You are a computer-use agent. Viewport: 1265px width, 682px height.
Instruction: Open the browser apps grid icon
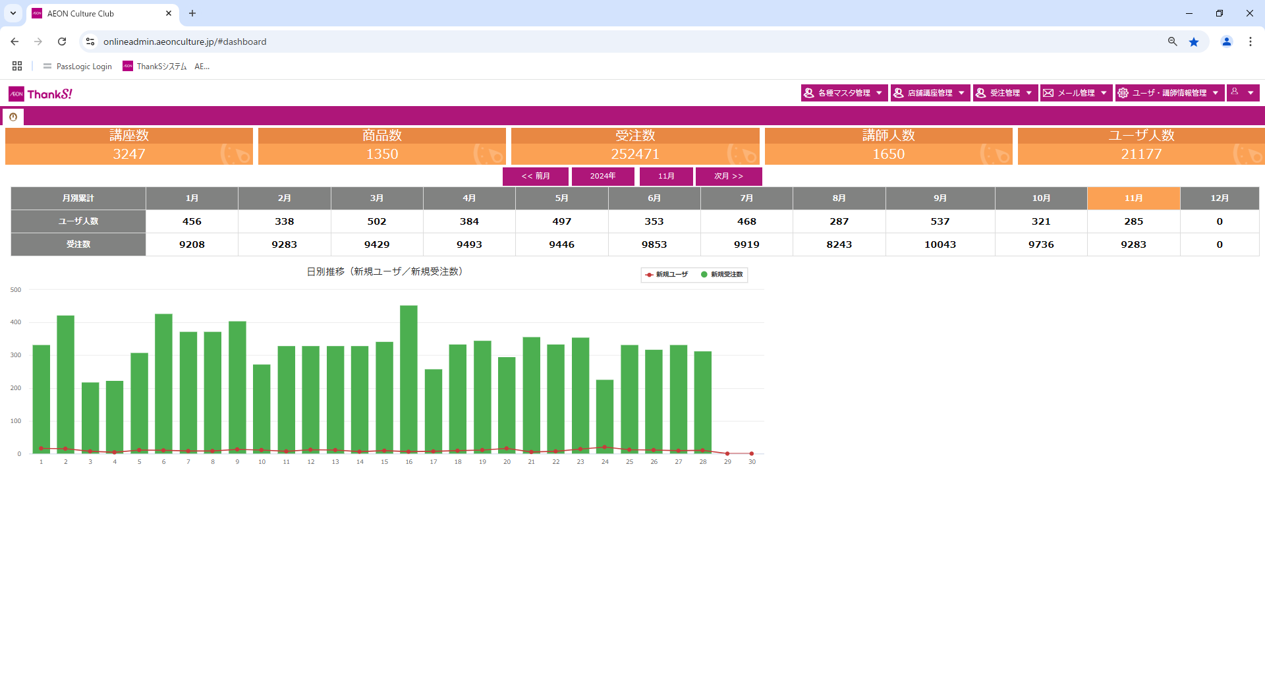pyautogui.click(x=17, y=66)
